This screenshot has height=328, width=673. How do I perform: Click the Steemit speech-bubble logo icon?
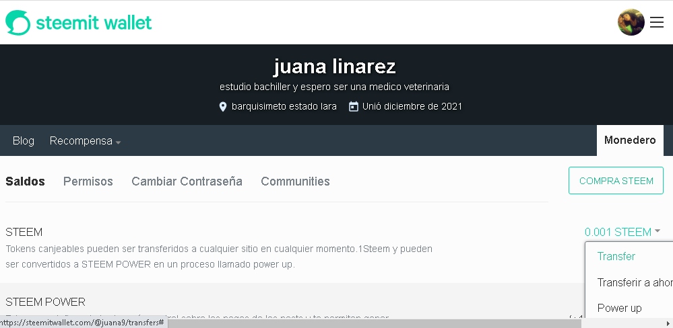point(18,22)
